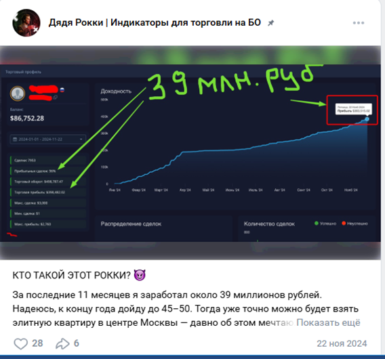Open the 22 ноя 2024 post date link

[x=342, y=343]
